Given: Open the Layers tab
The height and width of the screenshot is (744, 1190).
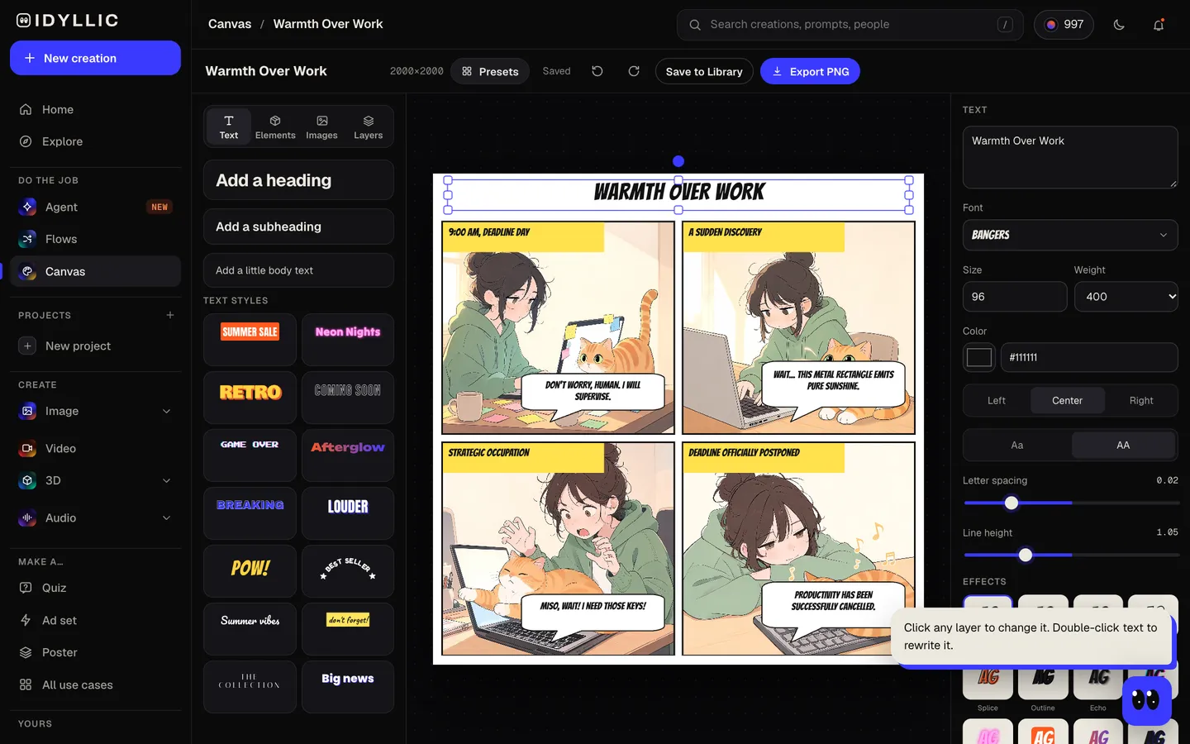Looking at the screenshot, I should tap(369, 126).
